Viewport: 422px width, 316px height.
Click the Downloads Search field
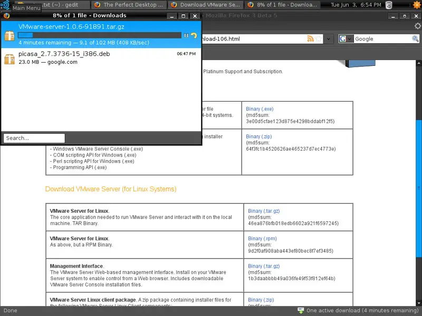click(x=34, y=138)
